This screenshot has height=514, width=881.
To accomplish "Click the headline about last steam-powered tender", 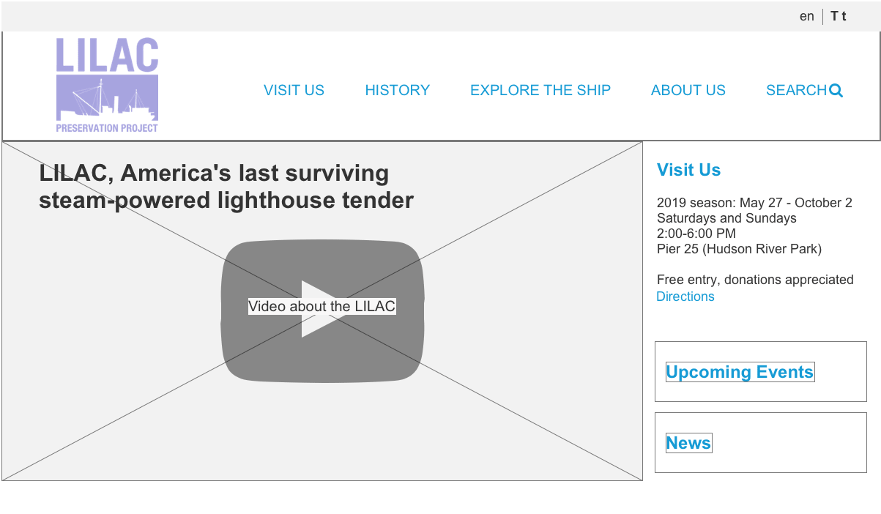I will (x=226, y=187).
